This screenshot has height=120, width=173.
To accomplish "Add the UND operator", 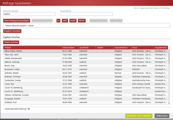I will point(65,21).
